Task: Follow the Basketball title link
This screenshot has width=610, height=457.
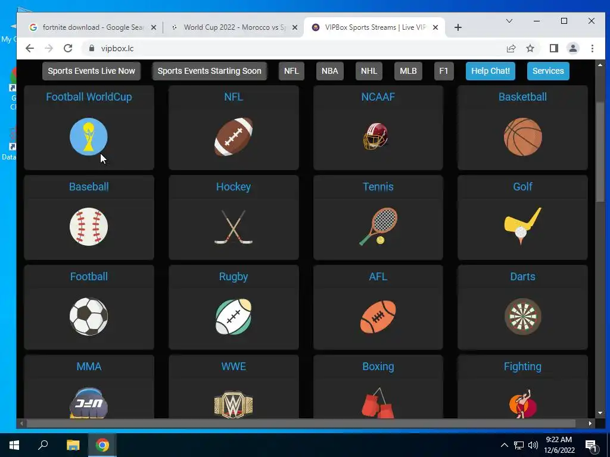Action: point(522,97)
